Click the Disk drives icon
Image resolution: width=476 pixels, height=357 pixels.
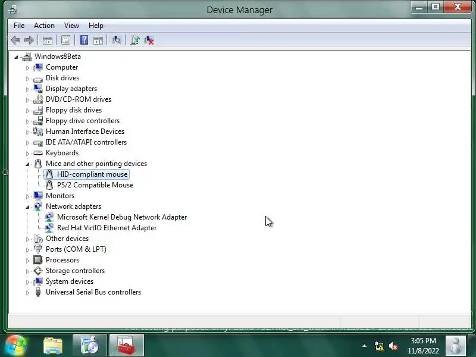38,79
